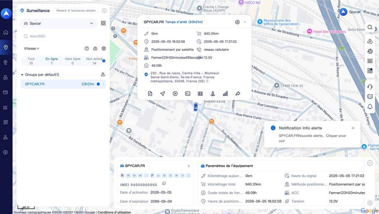Open the device details document icon
The image size is (379, 214).
[x=150, y=94]
